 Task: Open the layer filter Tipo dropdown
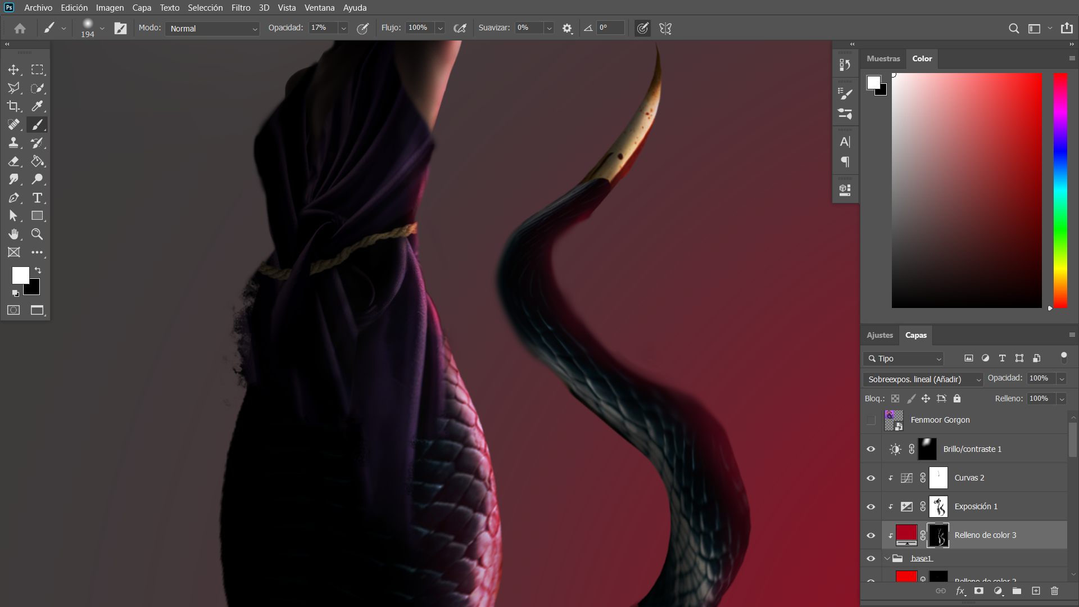pyautogui.click(x=903, y=359)
